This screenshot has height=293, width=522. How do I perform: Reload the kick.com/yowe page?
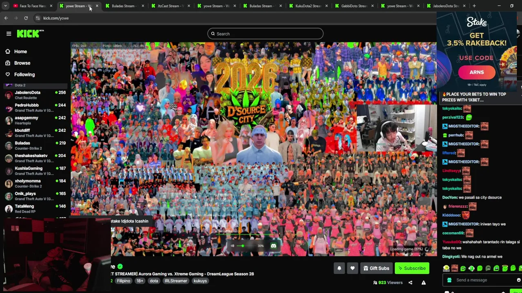pyautogui.click(x=26, y=18)
